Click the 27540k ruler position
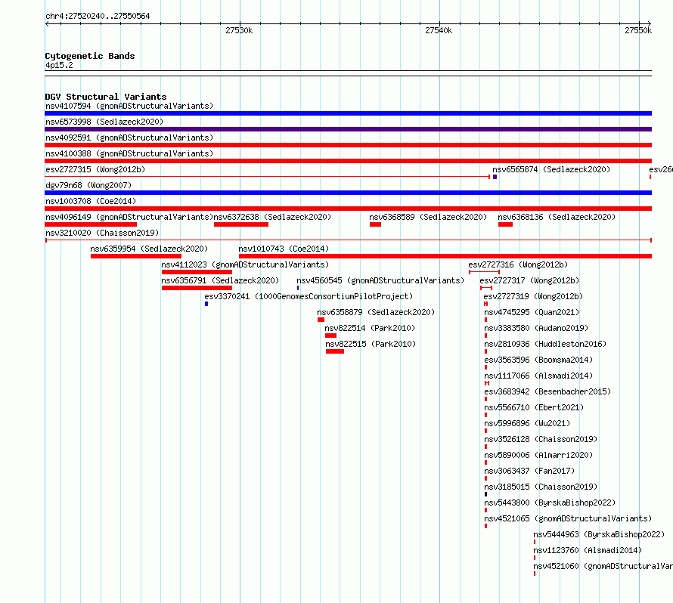673x603 pixels. pyautogui.click(x=439, y=30)
